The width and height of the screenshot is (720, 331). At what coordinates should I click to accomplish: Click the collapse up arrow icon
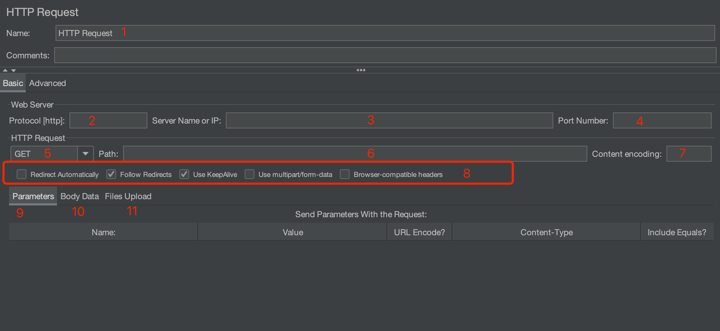[x=5, y=70]
